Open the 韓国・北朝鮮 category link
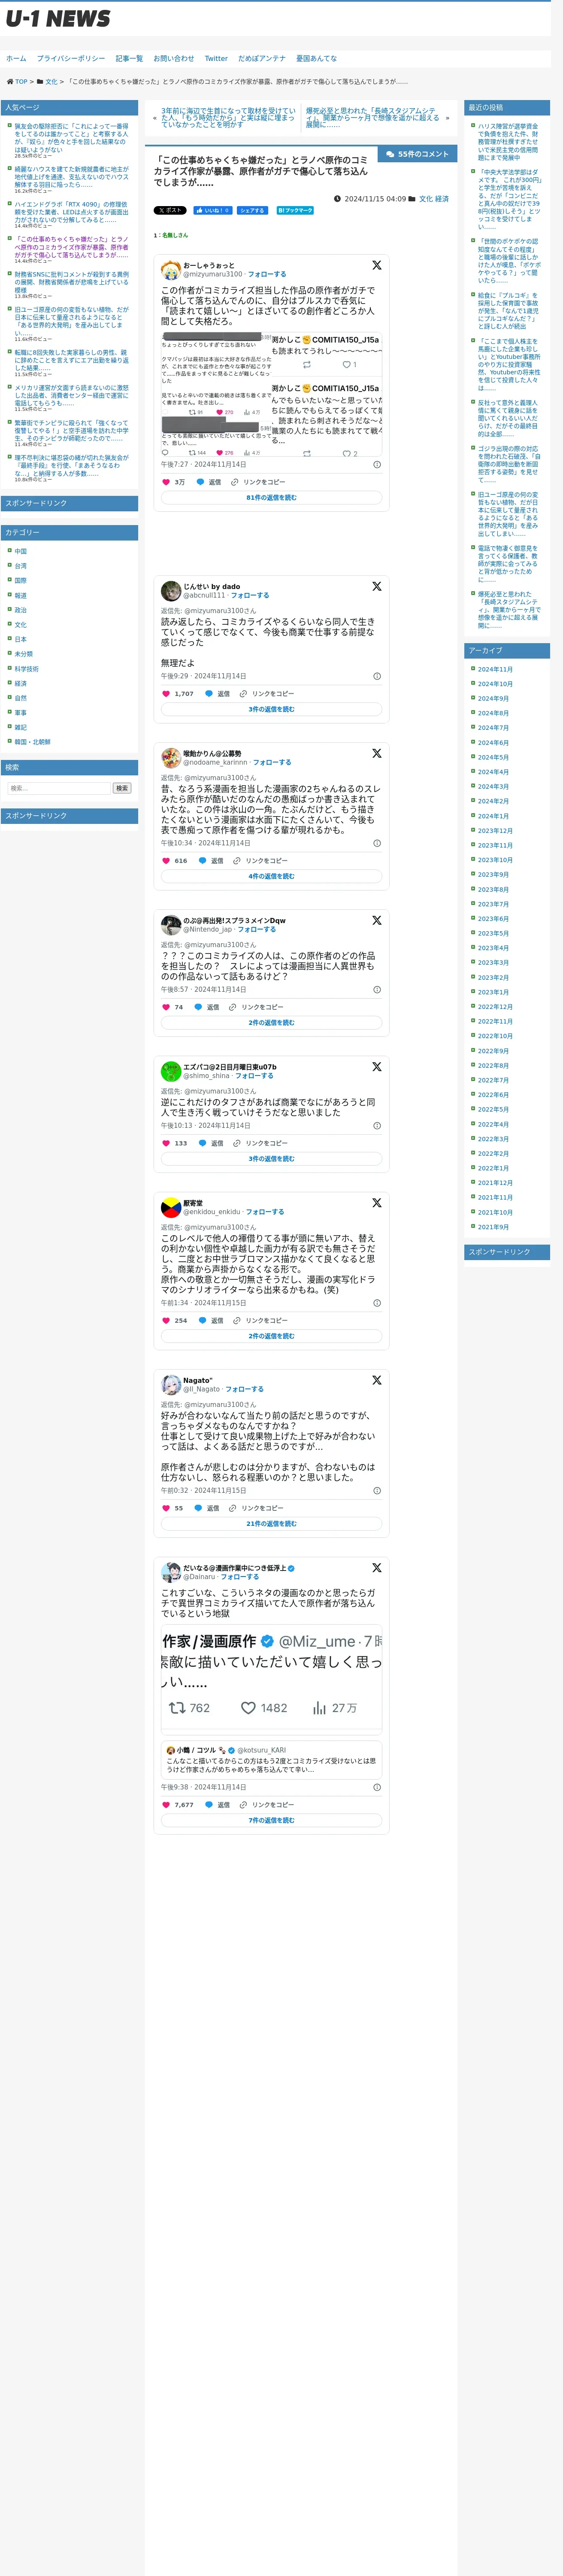 coord(32,742)
